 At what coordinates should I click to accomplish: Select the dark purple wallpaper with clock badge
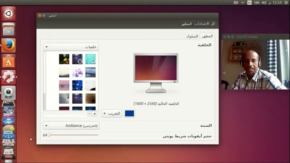click(77, 59)
